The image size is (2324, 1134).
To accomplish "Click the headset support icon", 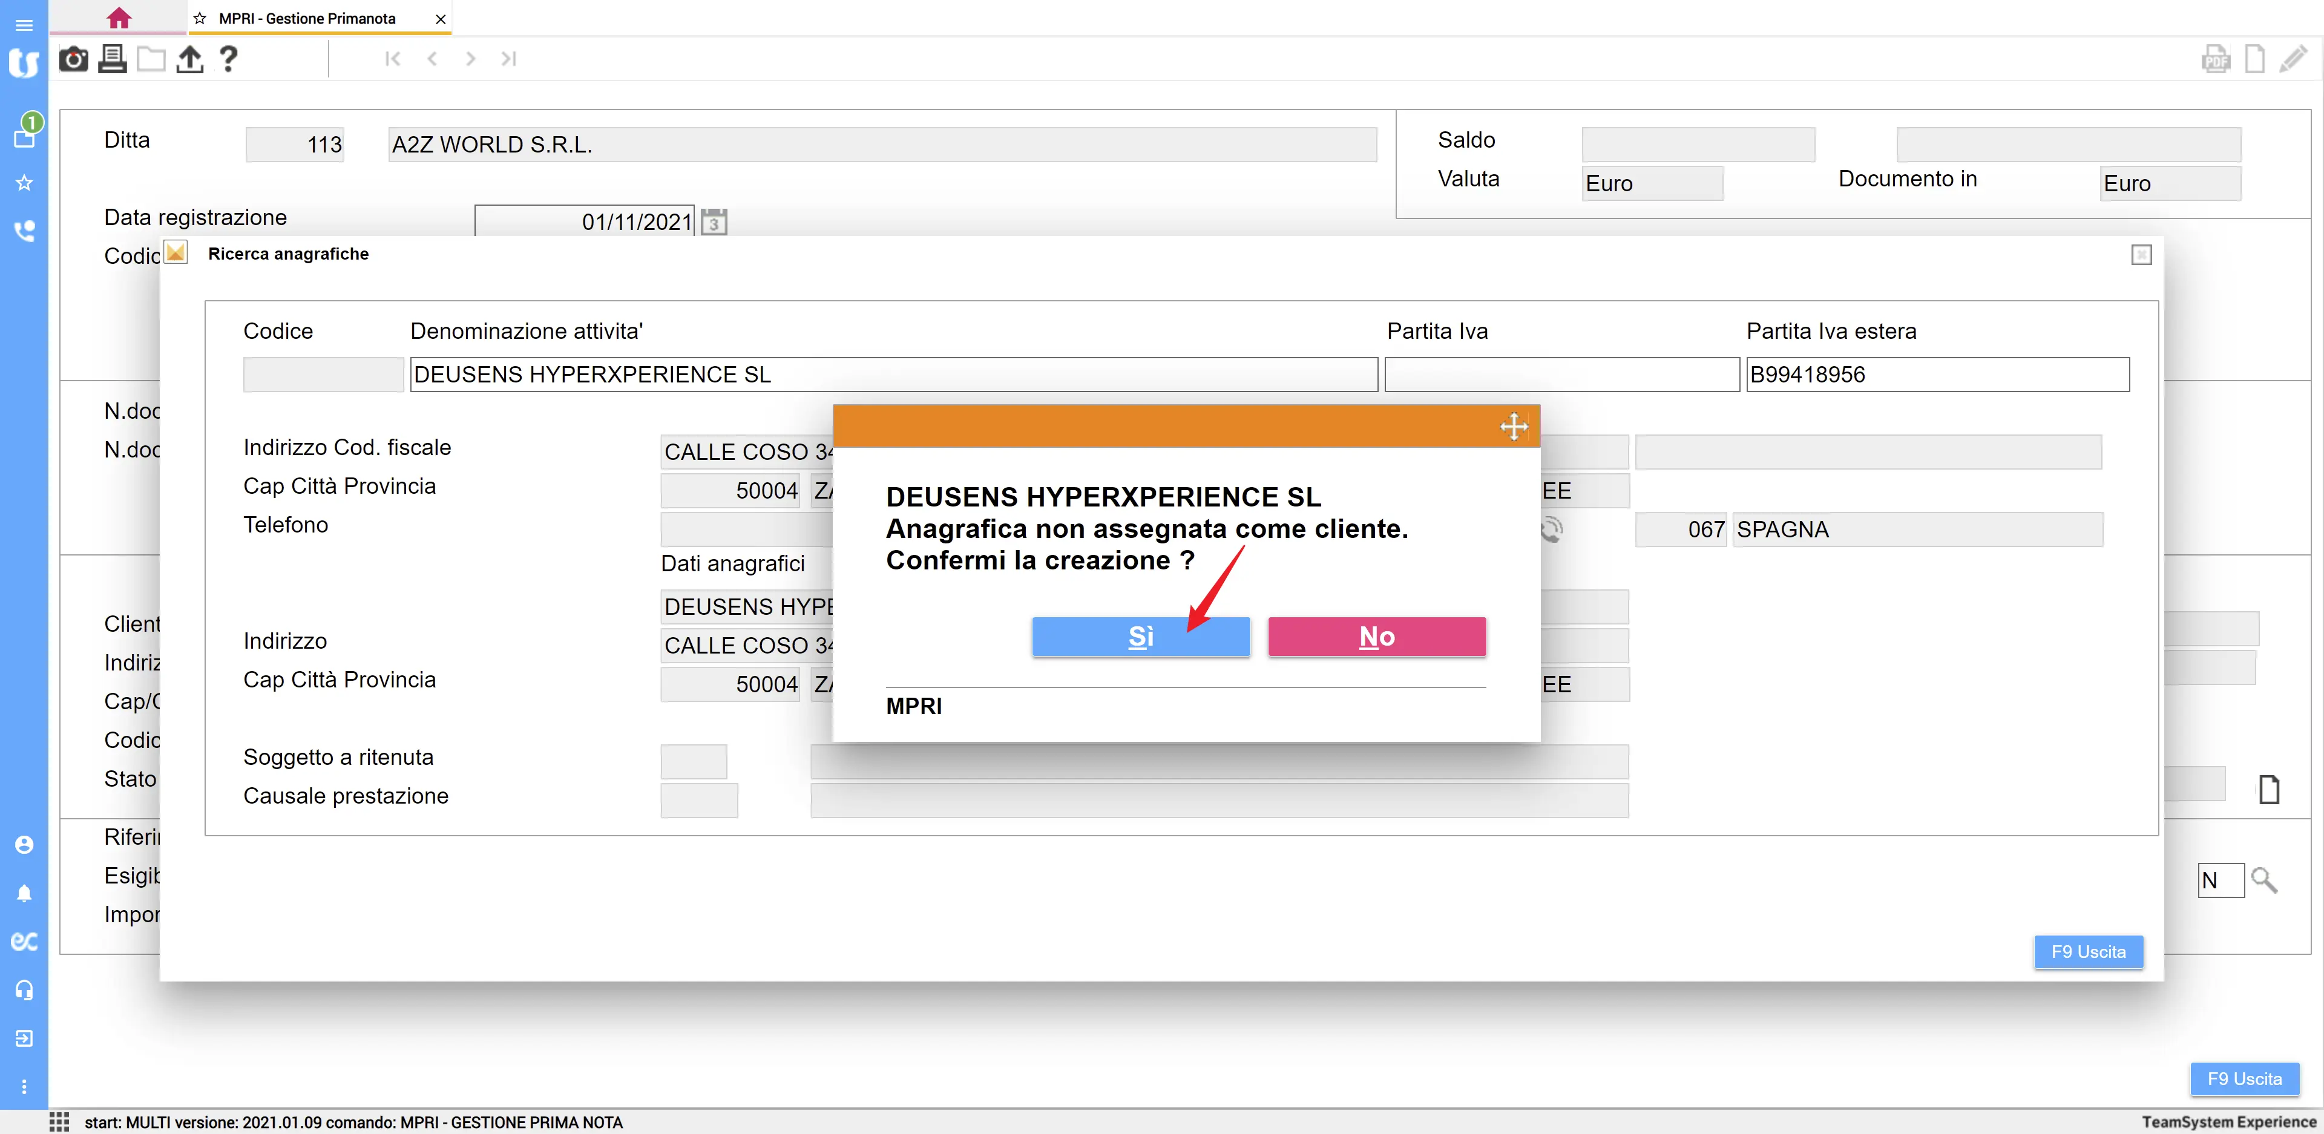I will coord(24,989).
